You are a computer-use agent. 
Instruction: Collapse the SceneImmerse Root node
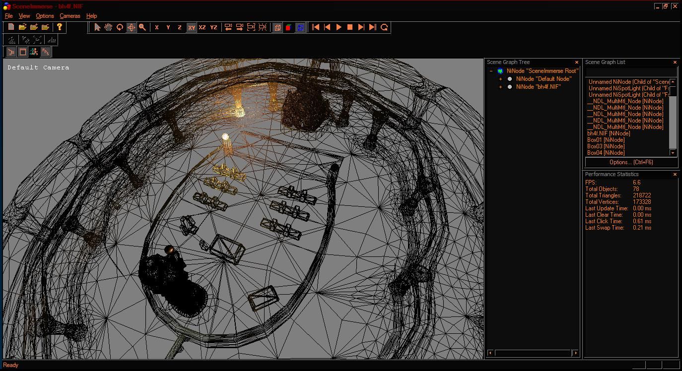tap(491, 71)
